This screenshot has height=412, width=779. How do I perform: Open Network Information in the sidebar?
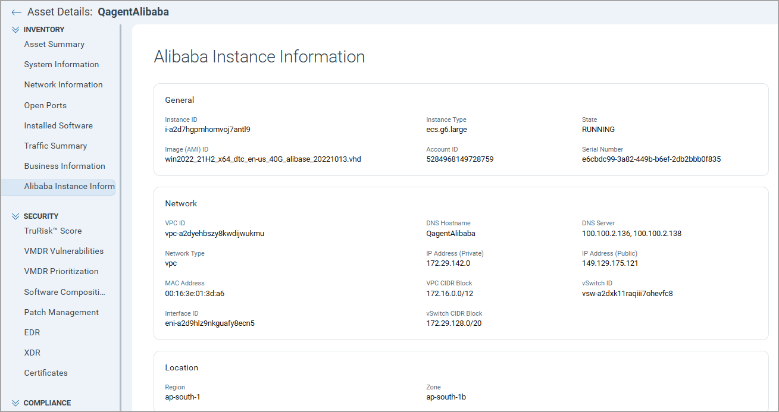coord(63,84)
